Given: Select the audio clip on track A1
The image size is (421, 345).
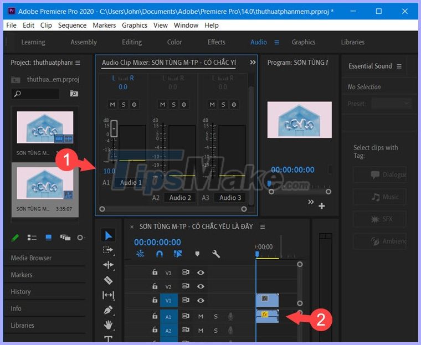Looking at the screenshot, I should [x=268, y=316].
